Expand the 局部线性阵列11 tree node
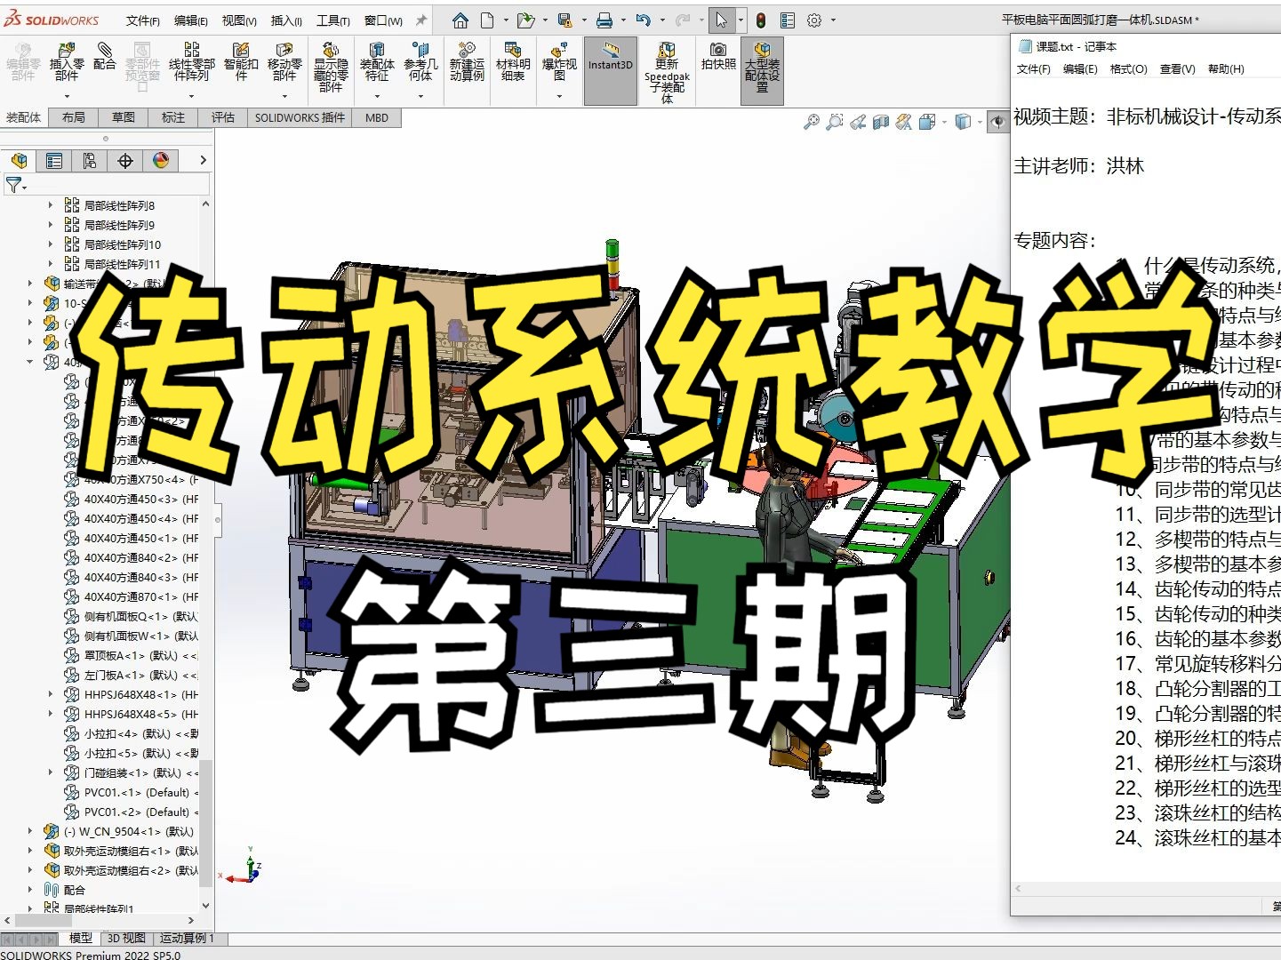1281x960 pixels. [51, 264]
